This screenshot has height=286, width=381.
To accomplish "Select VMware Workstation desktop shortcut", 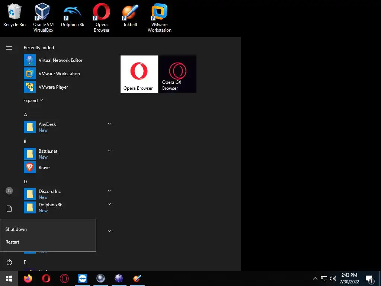I will 159,18.
